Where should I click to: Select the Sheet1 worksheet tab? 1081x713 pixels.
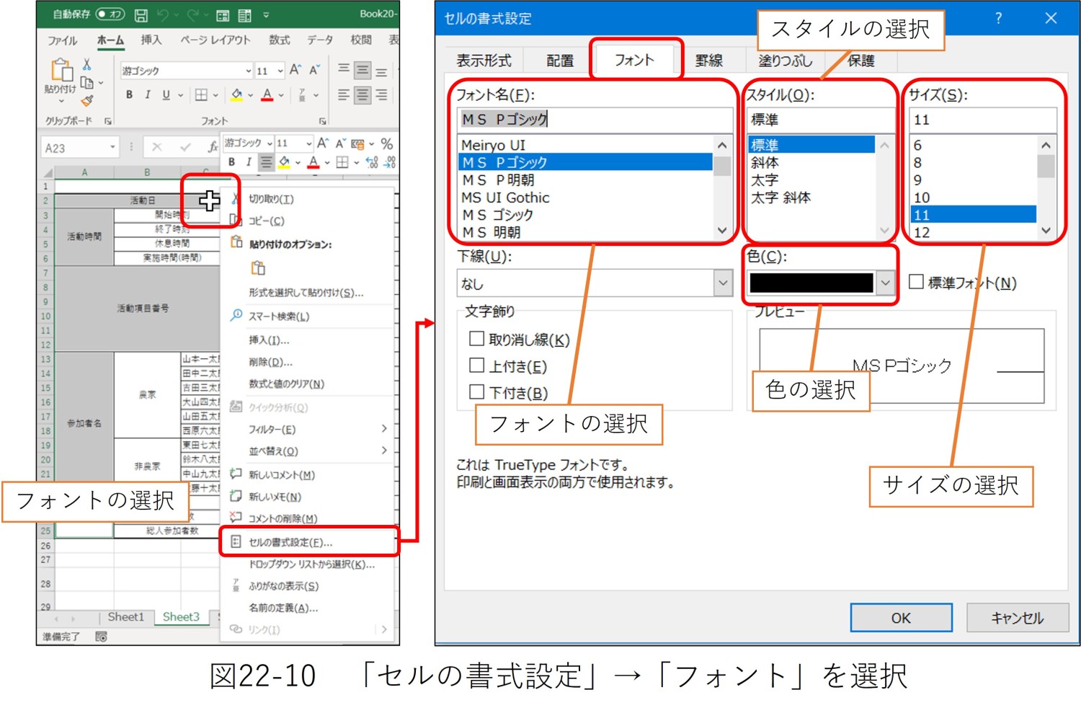tap(125, 617)
